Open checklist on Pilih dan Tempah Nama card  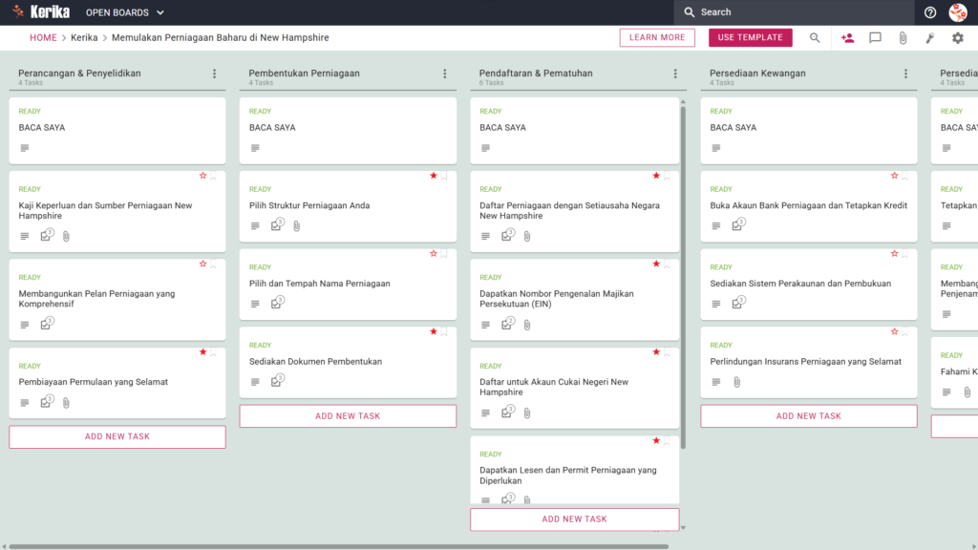[x=278, y=303]
